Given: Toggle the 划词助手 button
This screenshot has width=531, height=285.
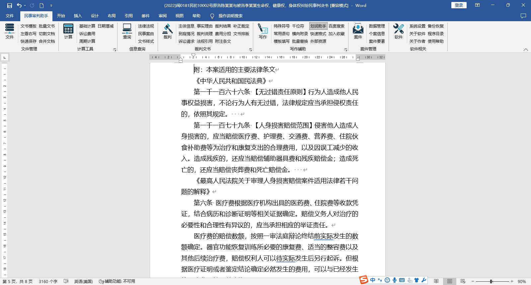Looking at the screenshot, I should click(318, 26).
